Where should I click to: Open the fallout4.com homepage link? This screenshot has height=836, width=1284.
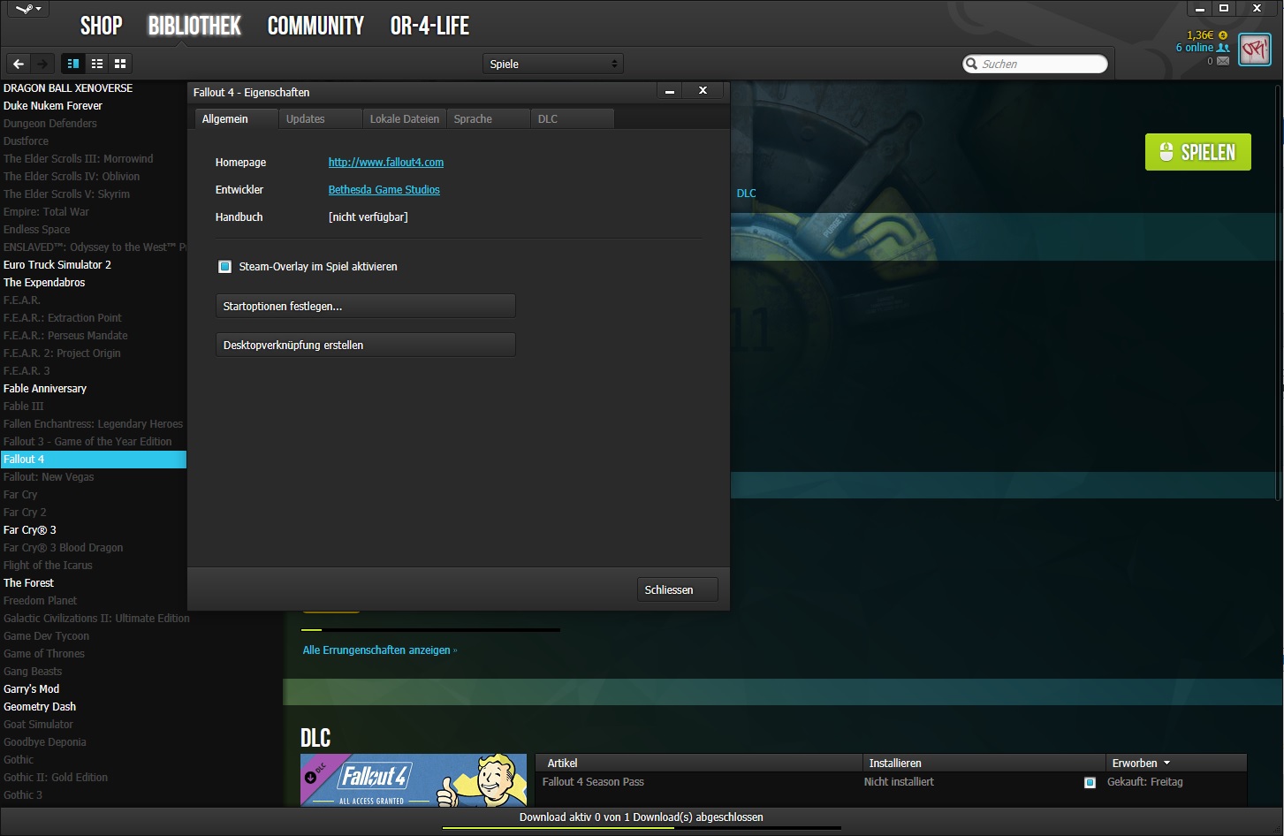(x=386, y=163)
